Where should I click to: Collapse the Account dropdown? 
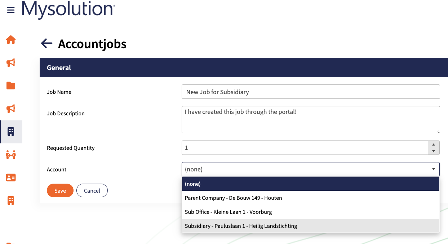[433, 169]
